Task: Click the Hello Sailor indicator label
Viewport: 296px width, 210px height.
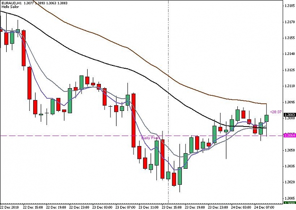Action: 10,7
